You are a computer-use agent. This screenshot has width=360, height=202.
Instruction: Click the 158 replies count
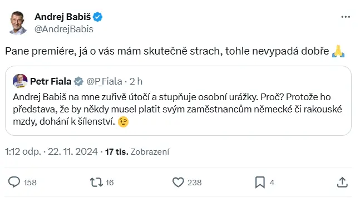tap(30, 183)
